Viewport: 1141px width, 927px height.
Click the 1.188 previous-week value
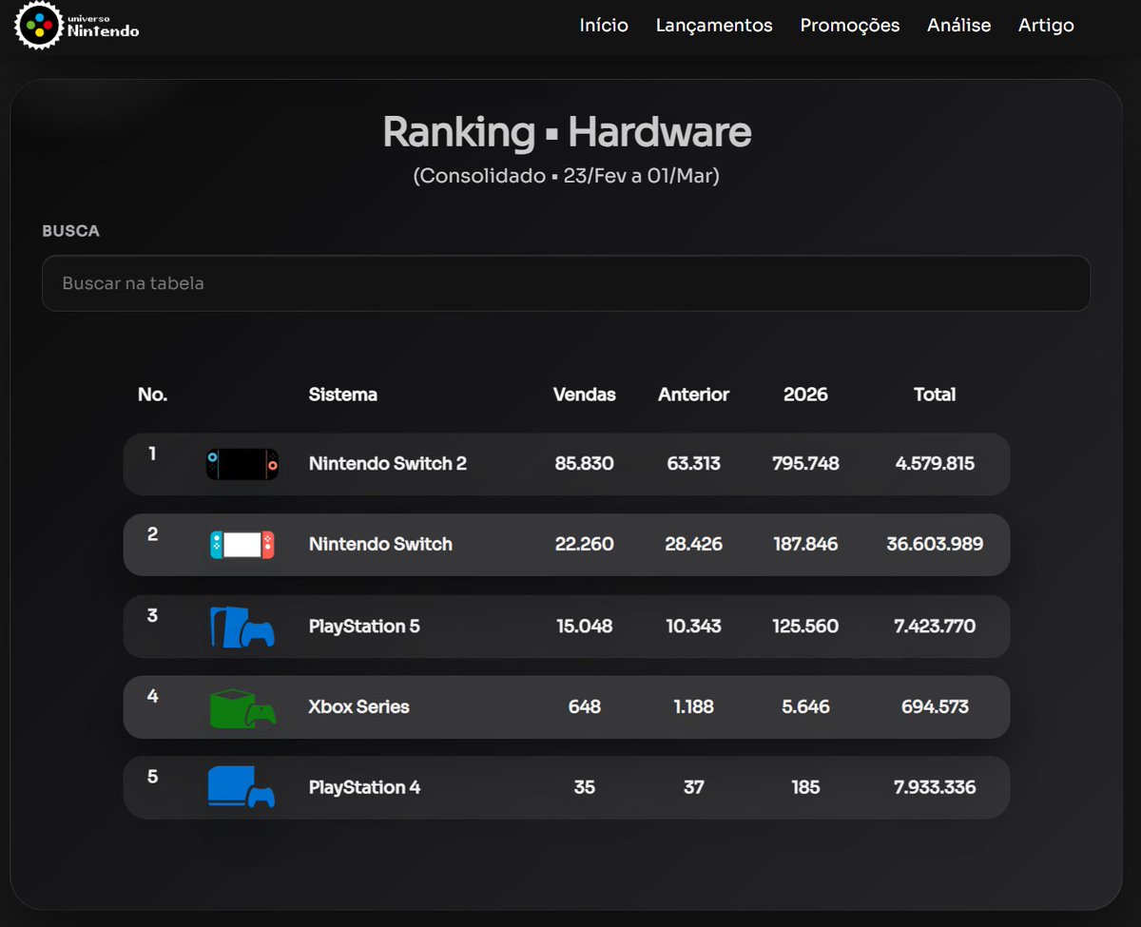(694, 706)
